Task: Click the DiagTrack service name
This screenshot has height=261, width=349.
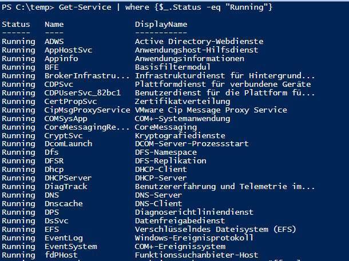Action: (66, 186)
